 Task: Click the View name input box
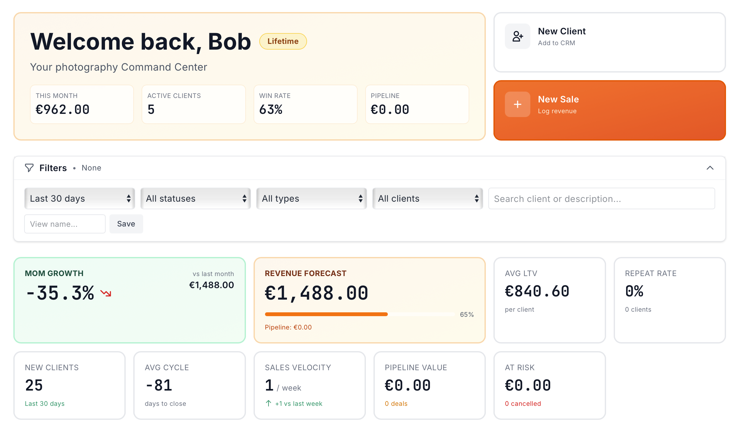click(x=65, y=224)
